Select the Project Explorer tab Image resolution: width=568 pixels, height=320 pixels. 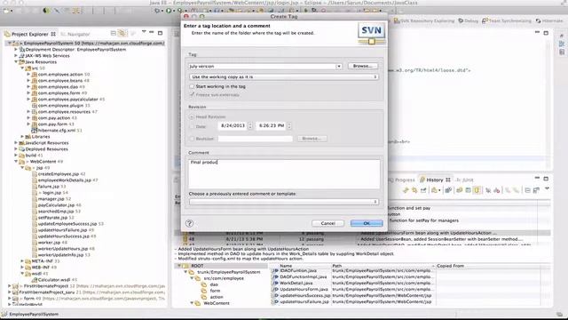click(x=30, y=34)
